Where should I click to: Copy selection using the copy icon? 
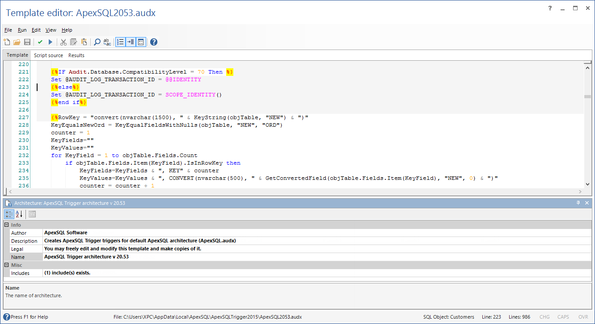pos(74,42)
